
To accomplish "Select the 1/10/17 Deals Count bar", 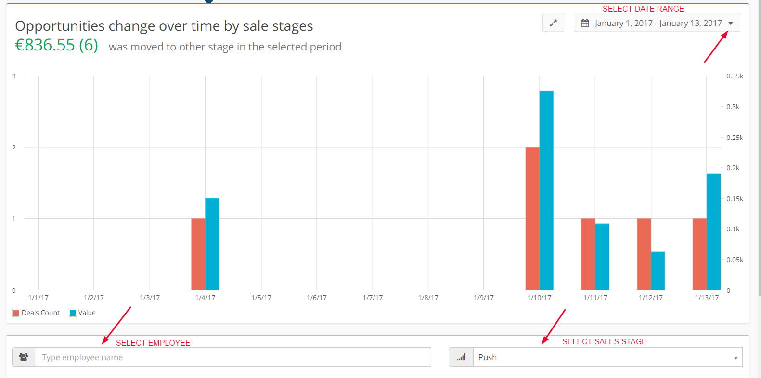I will [532, 218].
